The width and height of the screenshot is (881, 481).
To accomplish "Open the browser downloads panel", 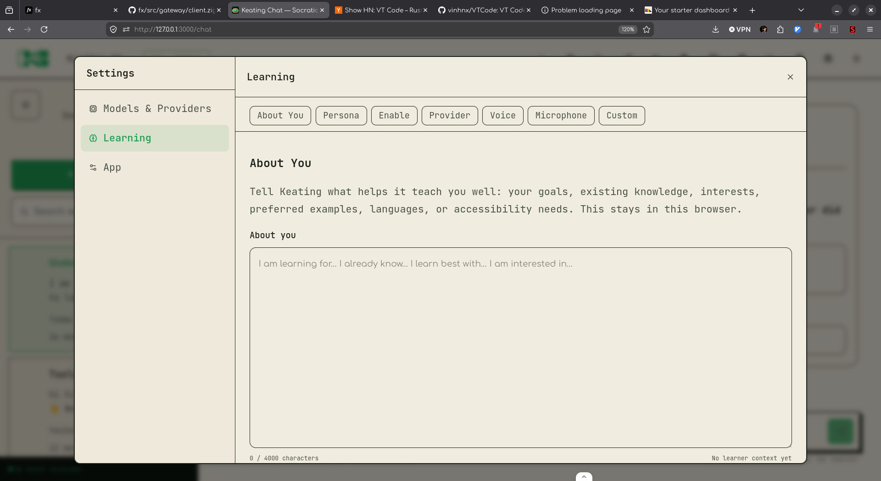I will tap(715, 29).
